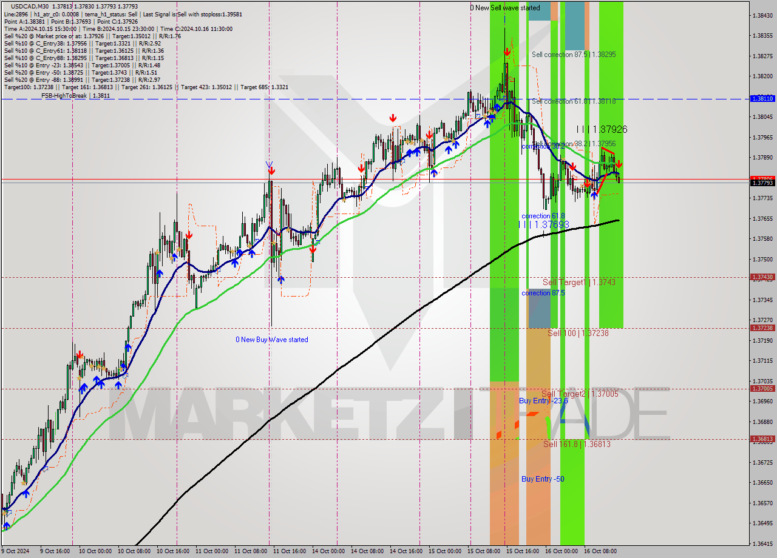Click the '14 Oct 08:00' time label
Image resolution: width=777 pixels, height=558 pixels.
(x=367, y=551)
